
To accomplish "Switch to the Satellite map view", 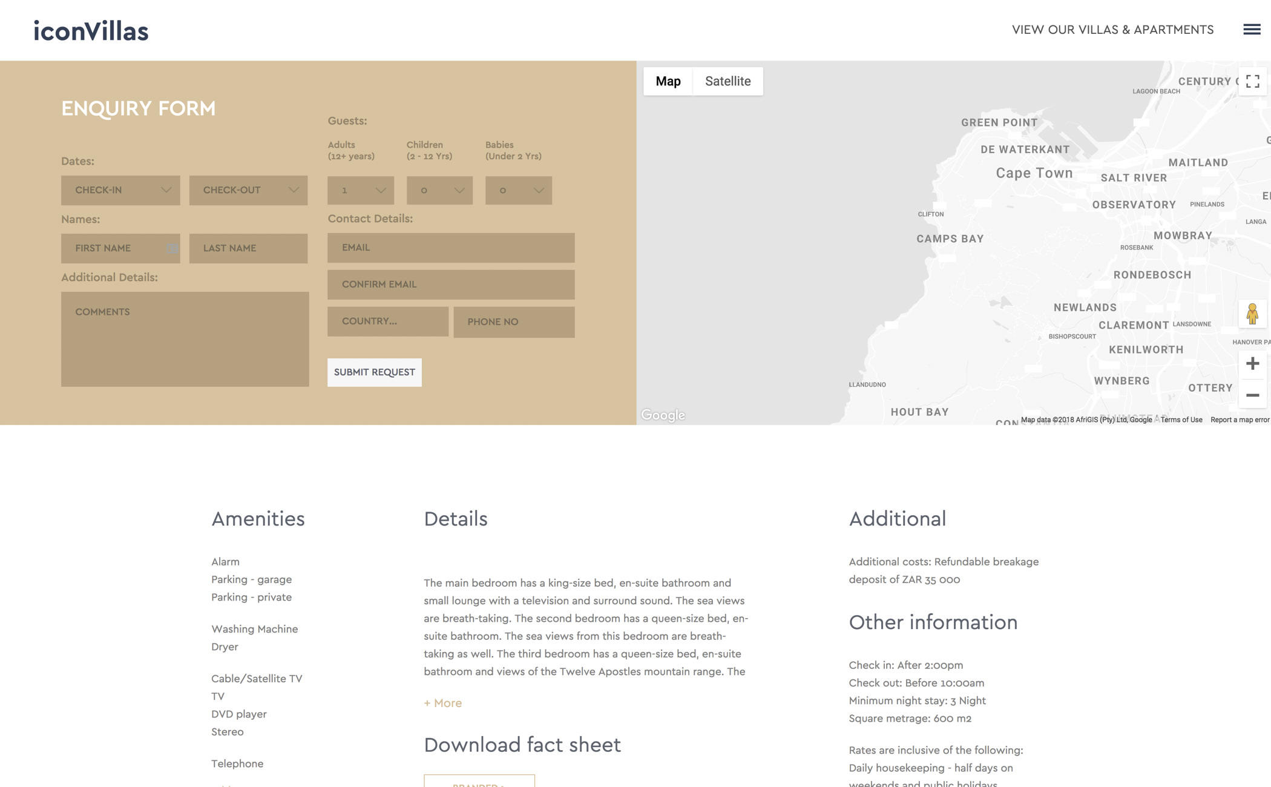I will [727, 81].
